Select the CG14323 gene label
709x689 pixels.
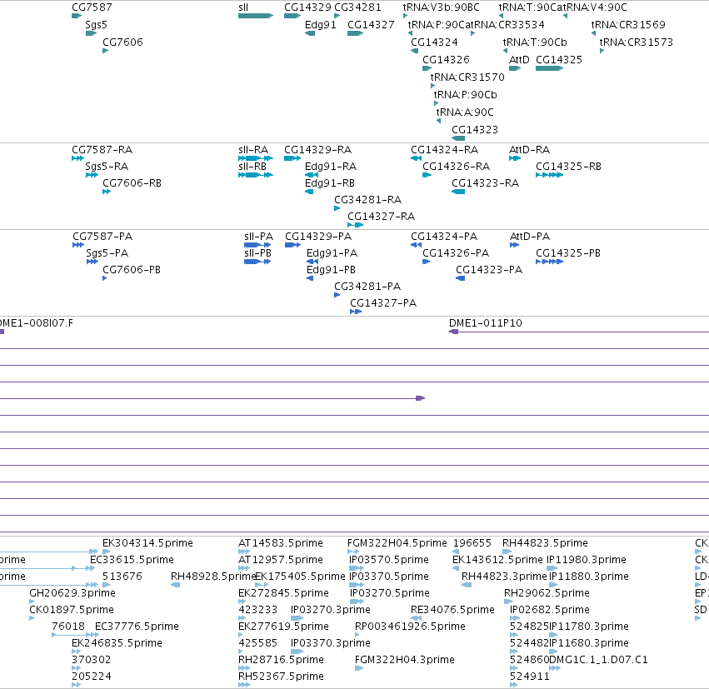pyautogui.click(x=475, y=130)
